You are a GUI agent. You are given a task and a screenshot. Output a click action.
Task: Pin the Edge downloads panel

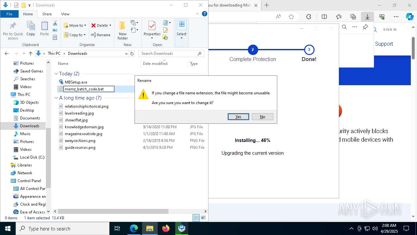(x=365, y=27)
